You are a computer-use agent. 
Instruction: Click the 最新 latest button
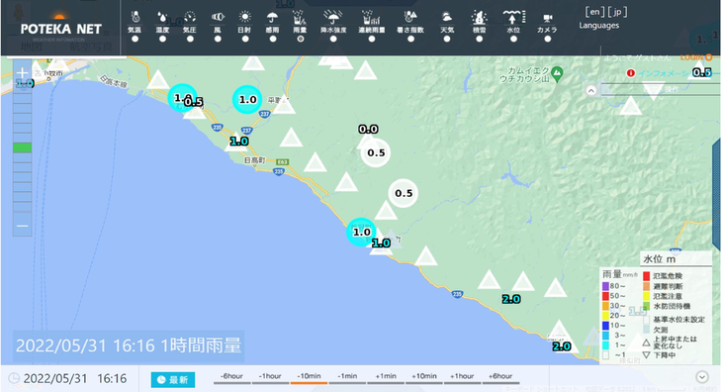[x=173, y=380]
